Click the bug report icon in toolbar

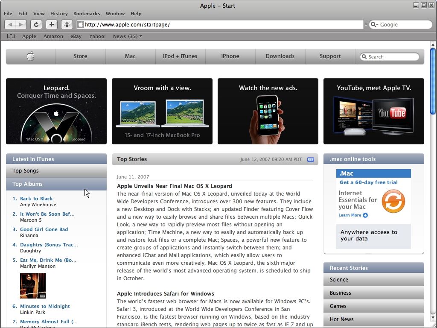click(67, 25)
